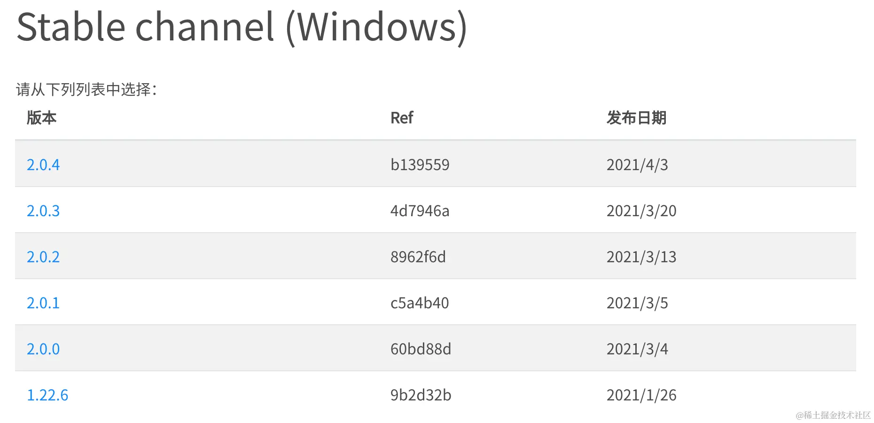Click the release date 2021/3/20
Screen dimensions: 874x423
641,211
